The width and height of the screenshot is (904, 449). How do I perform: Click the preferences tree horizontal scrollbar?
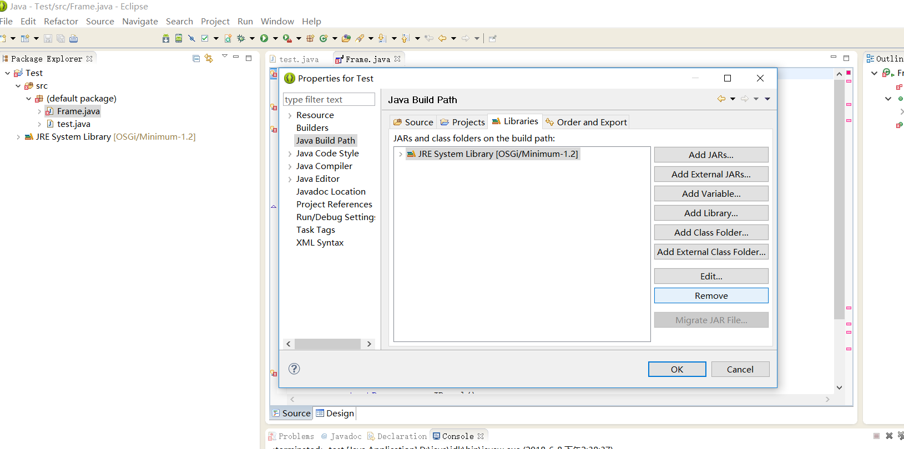pos(329,344)
